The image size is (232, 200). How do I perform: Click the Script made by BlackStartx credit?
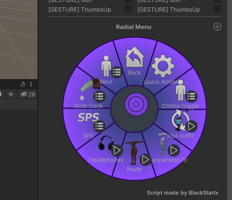click(183, 193)
